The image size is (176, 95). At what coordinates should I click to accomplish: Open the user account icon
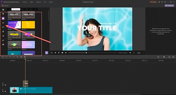159,2
